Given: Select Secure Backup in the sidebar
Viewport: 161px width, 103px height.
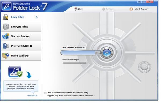Looking at the screenshot, I should click(x=21, y=36).
